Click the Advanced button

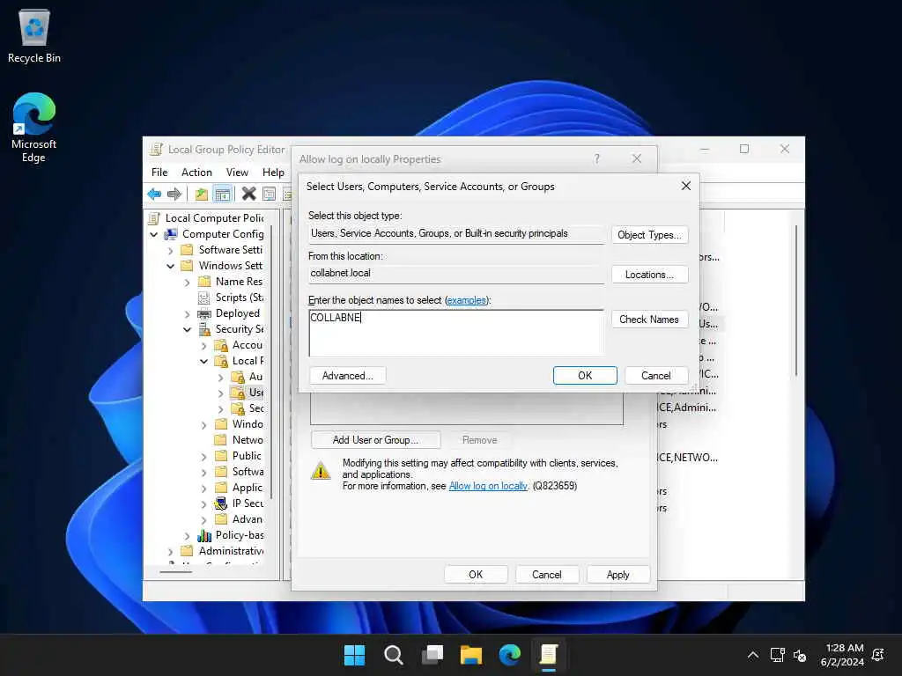tap(347, 375)
